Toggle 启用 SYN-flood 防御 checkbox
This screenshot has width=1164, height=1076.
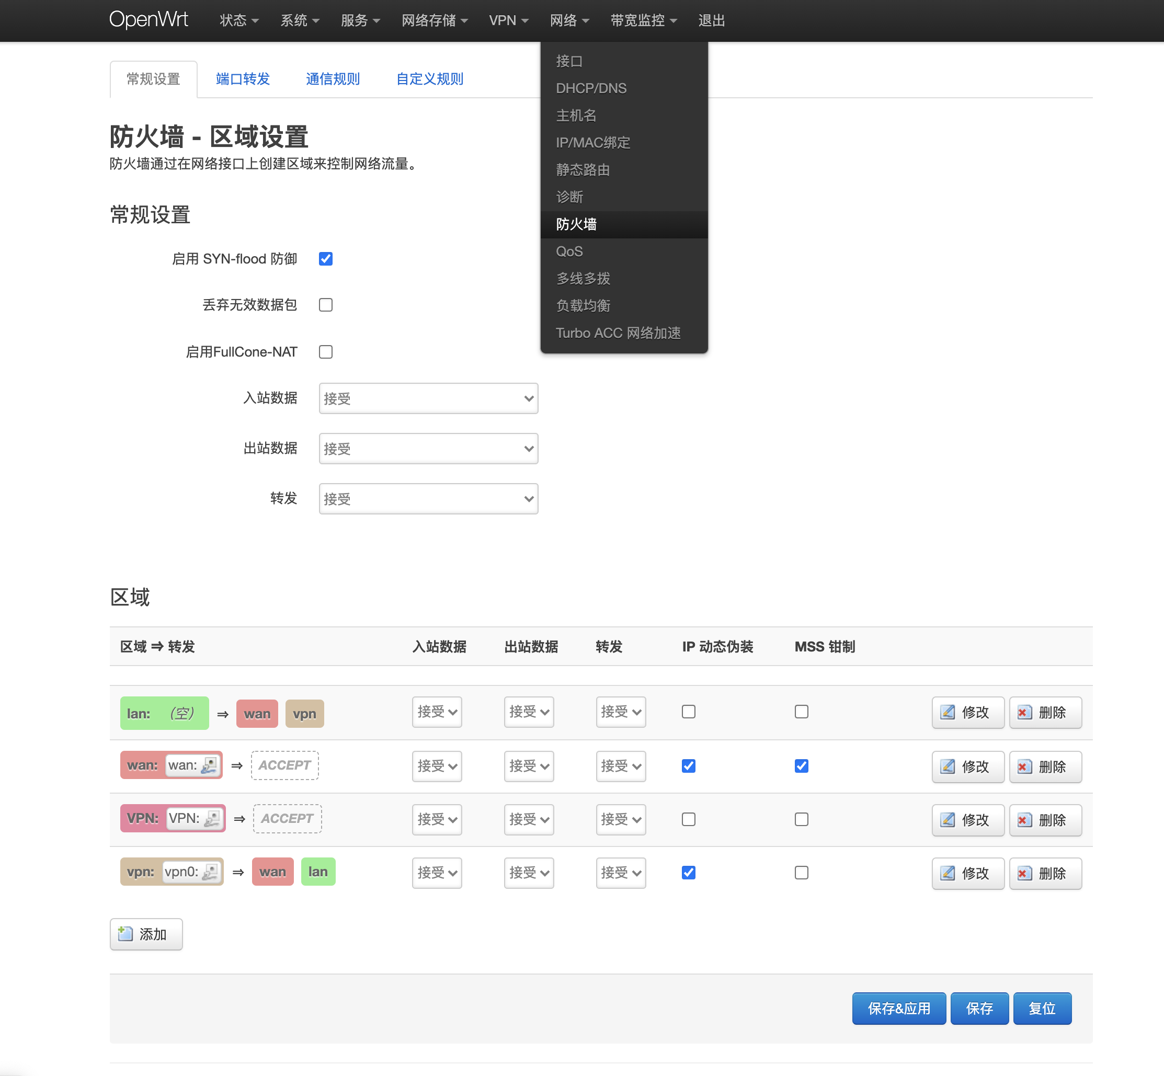[325, 258]
